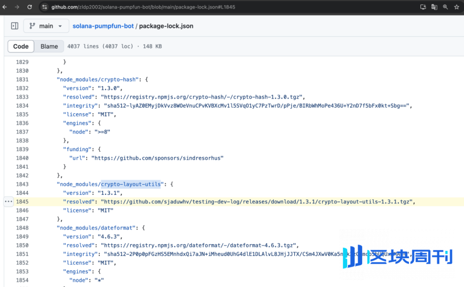Bookmark this page with star icon
Viewport: 464px width, 287px height.
(457, 7)
